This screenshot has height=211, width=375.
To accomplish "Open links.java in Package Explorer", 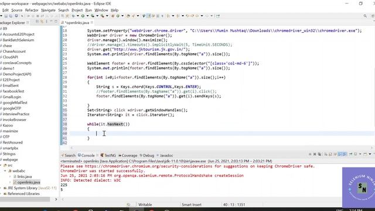I will (x=25, y=176).
